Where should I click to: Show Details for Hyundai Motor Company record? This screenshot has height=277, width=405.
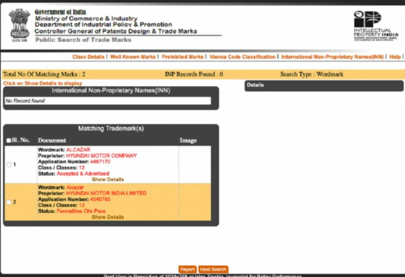point(108,179)
